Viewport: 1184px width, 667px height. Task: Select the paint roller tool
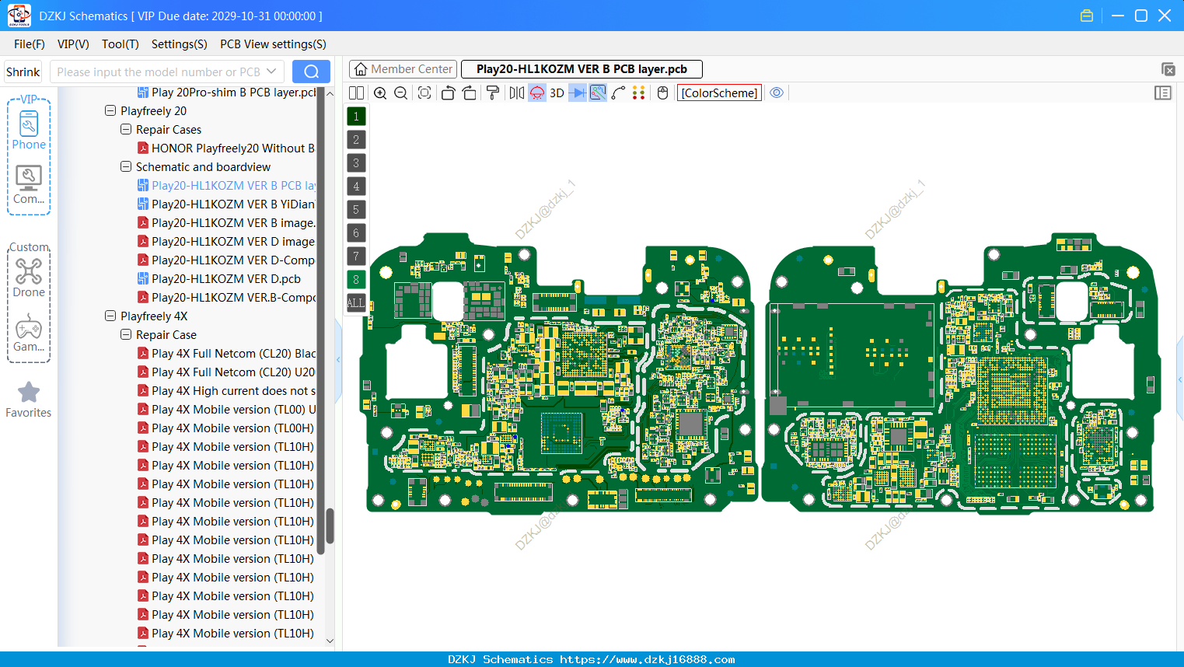point(493,93)
